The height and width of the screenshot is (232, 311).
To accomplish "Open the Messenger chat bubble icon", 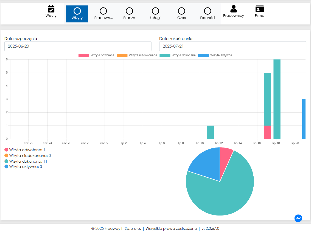I will click(298, 218).
